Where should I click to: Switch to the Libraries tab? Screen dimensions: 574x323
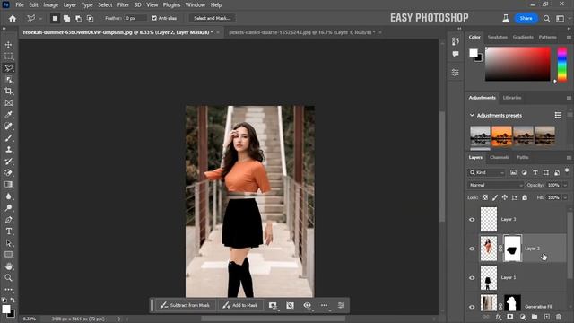point(512,98)
